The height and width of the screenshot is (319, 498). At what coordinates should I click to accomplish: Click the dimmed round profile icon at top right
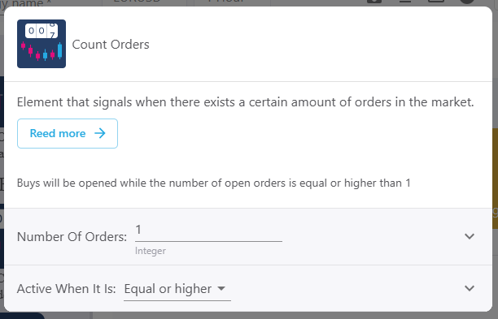[x=467, y=2]
